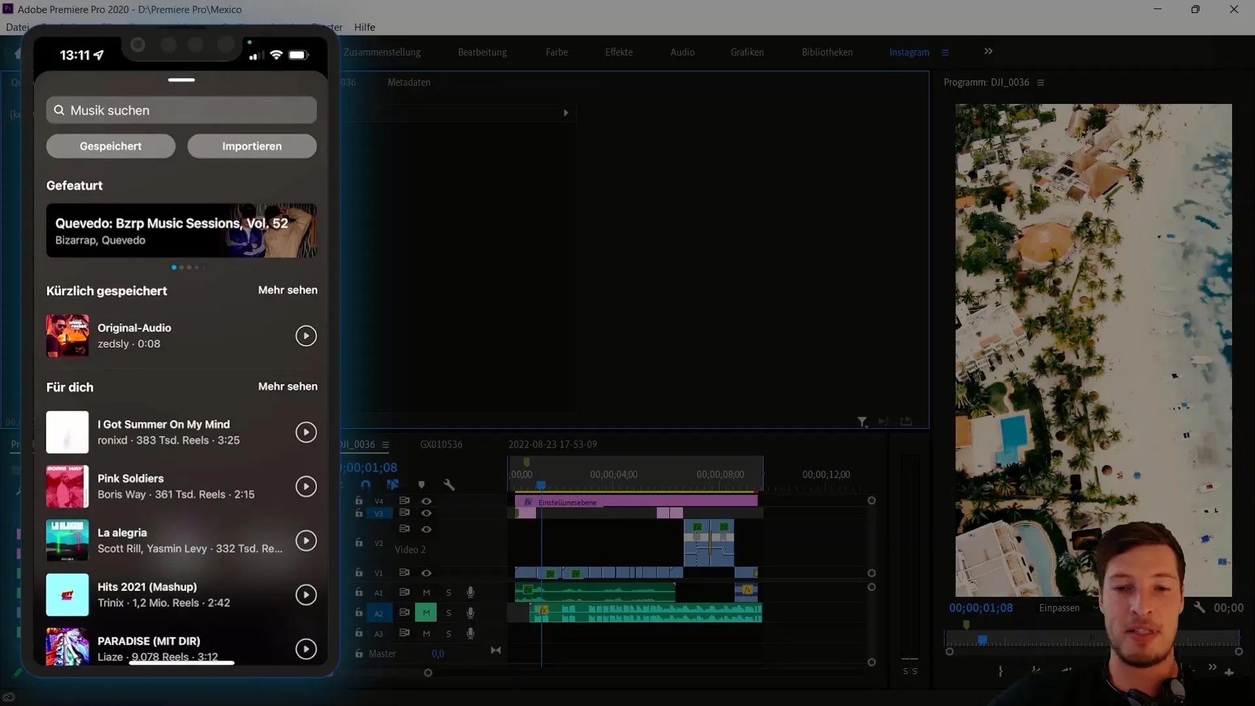
Task: Switch to the GX010536 sequence tab
Action: (441, 445)
